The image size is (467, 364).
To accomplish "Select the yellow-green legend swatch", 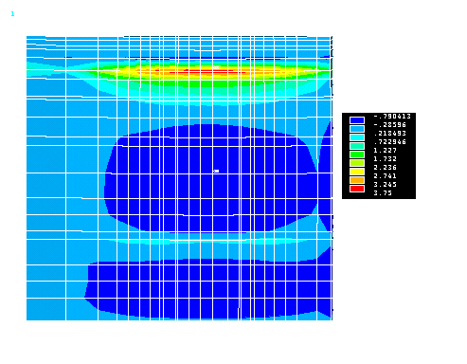I will click(357, 163).
